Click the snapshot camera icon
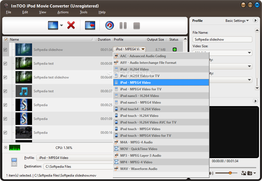Image resolution: width=262 pixels, height=181 pixels. (x=250, y=173)
